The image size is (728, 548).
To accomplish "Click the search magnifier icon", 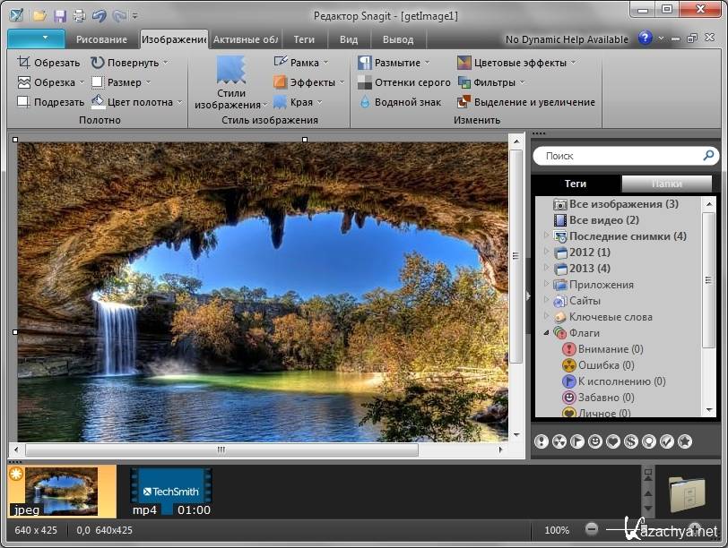I will pyautogui.click(x=708, y=156).
